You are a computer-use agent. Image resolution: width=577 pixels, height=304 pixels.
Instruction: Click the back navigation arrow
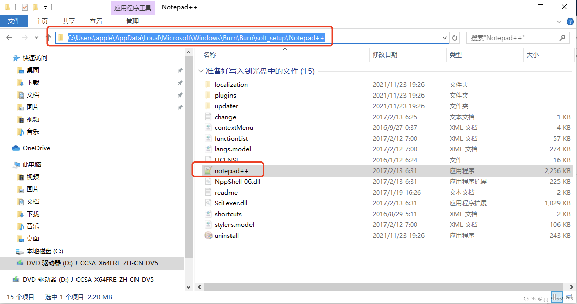pyautogui.click(x=9, y=38)
